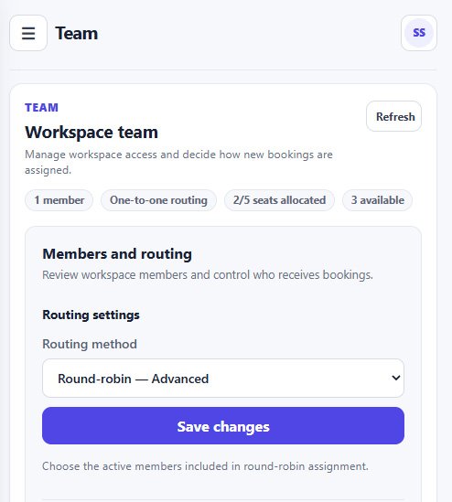Open the Routing method dropdown

[223, 379]
